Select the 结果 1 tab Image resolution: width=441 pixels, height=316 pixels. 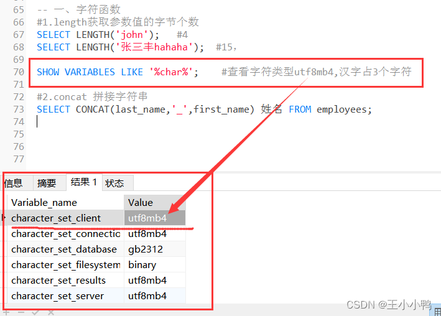coord(84,182)
